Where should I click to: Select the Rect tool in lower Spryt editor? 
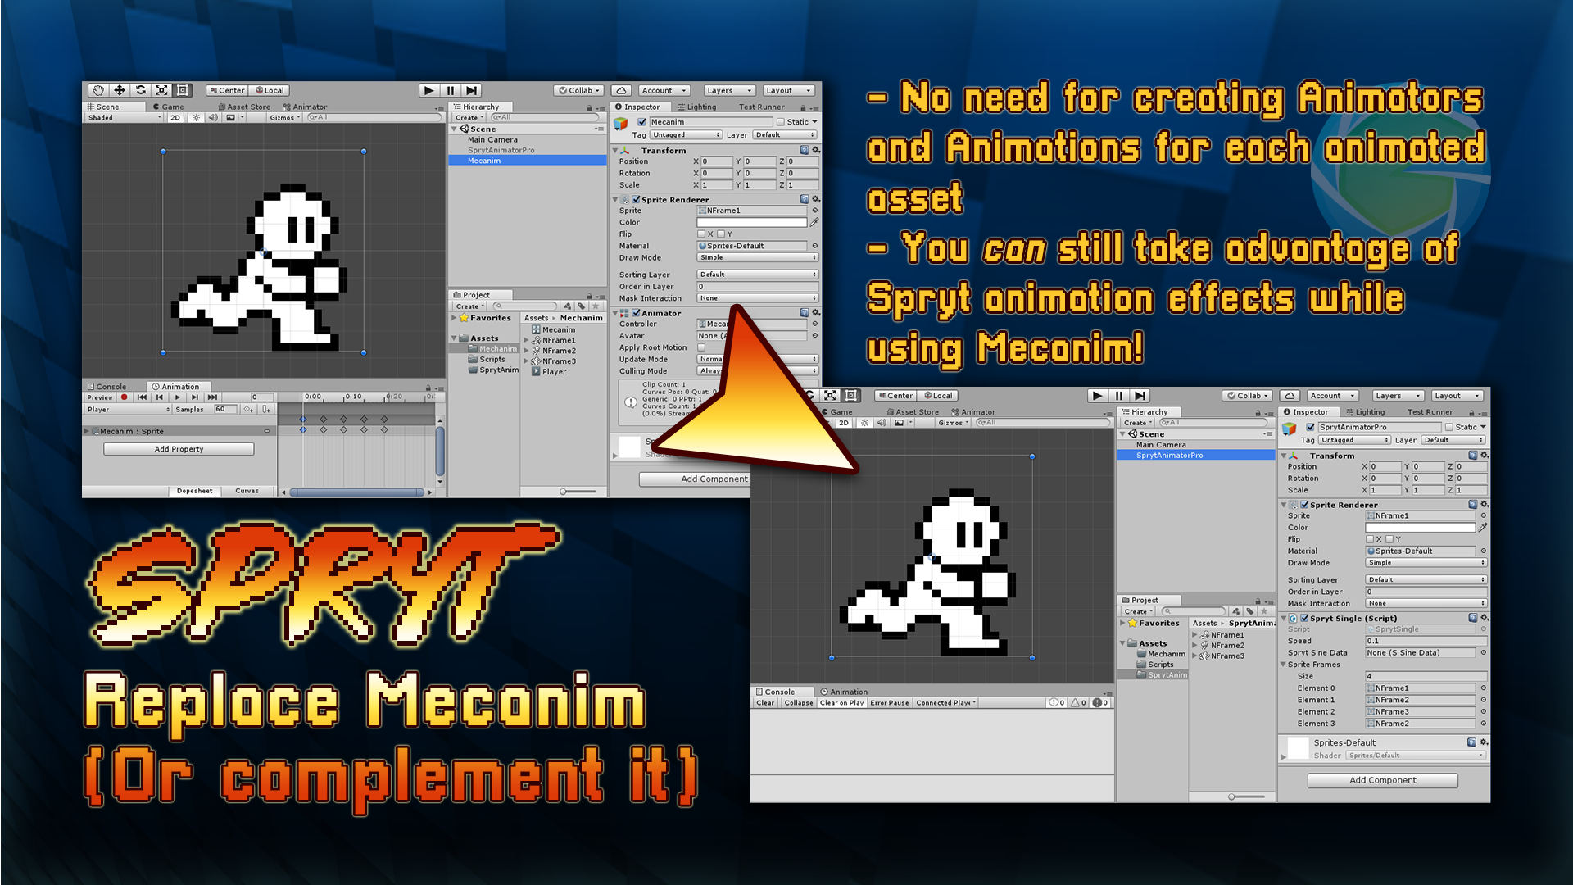click(x=852, y=396)
